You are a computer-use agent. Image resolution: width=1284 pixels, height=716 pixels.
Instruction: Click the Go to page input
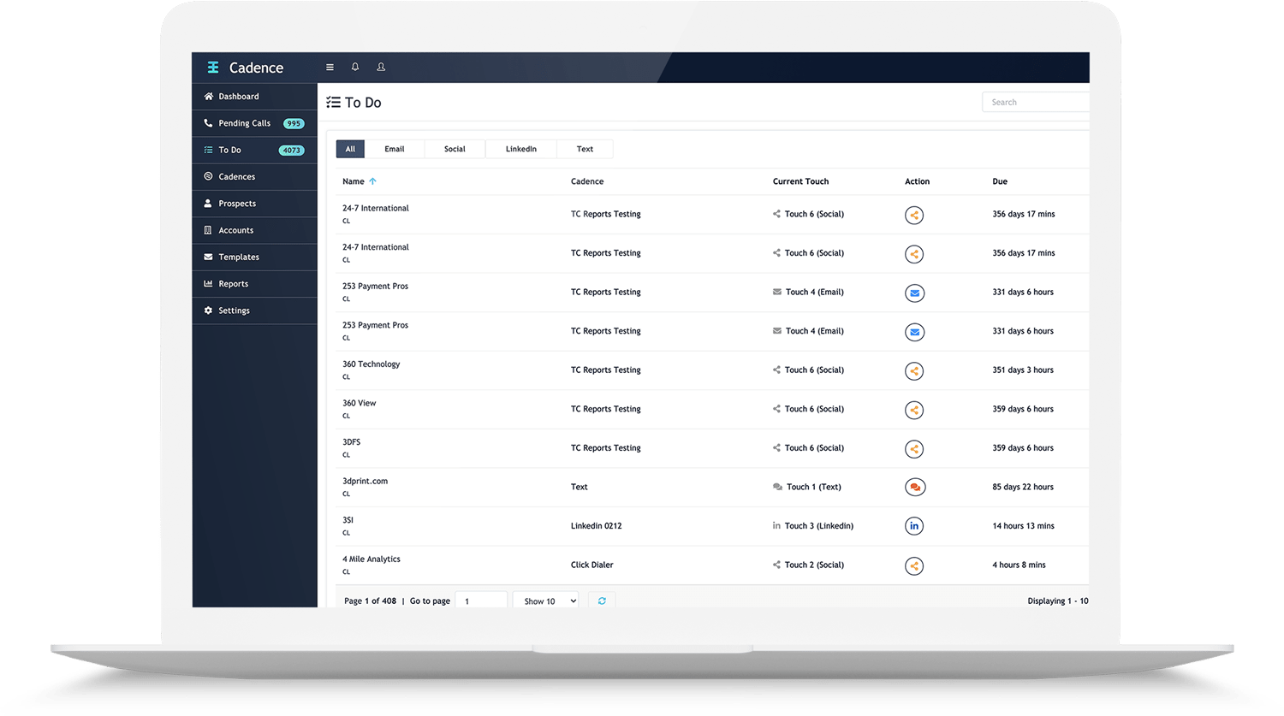pos(481,601)
